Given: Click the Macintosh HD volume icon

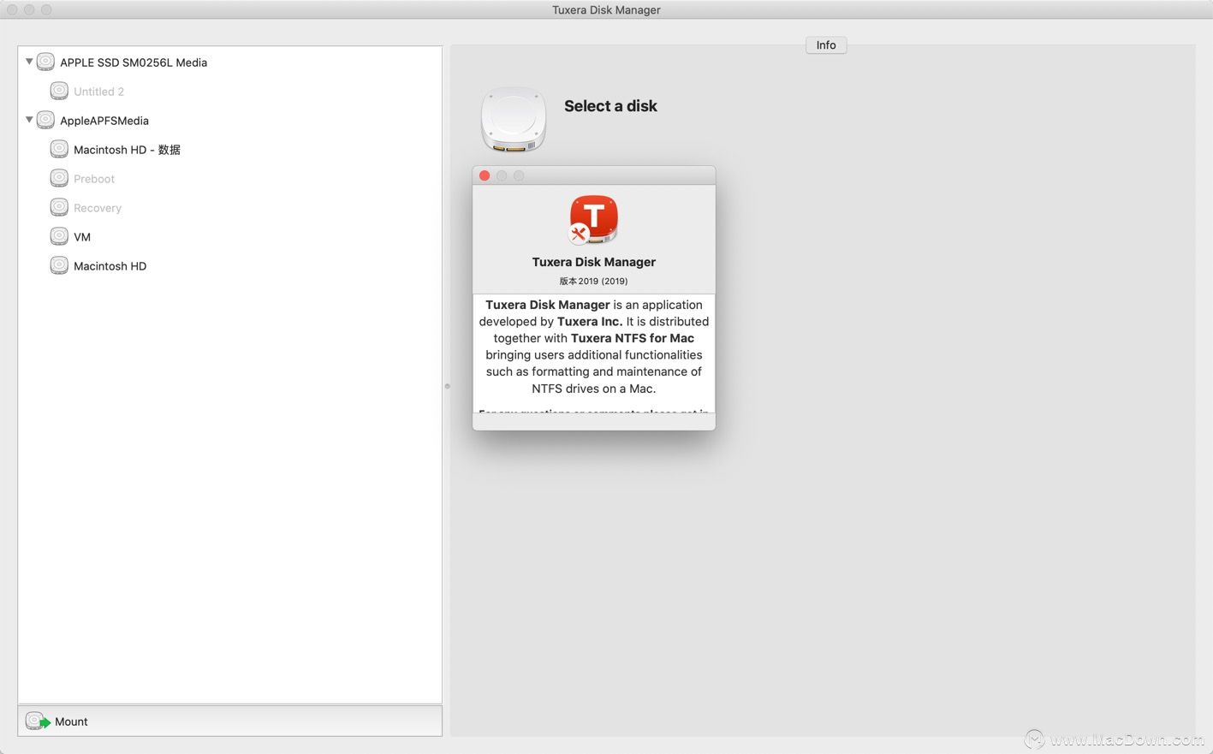Looking at the screenshot, I should pyautogui.click(x=59, y=265).
